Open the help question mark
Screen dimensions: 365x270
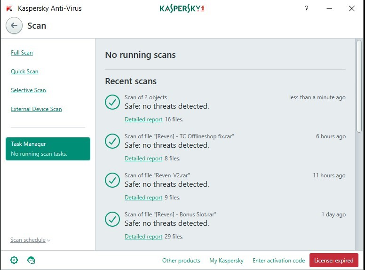pyautogui.click(x=306, y=8)
